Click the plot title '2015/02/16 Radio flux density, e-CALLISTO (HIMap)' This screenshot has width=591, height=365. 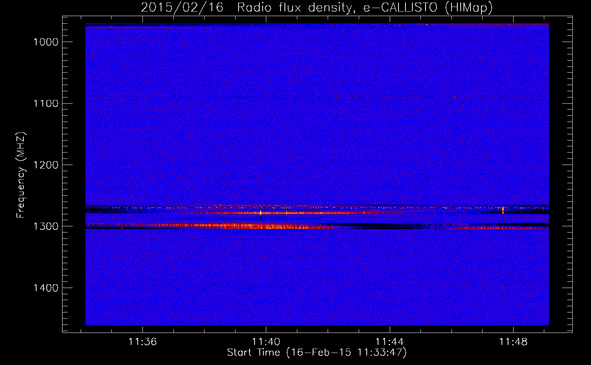pyautogui.click(x=317, y=7)
